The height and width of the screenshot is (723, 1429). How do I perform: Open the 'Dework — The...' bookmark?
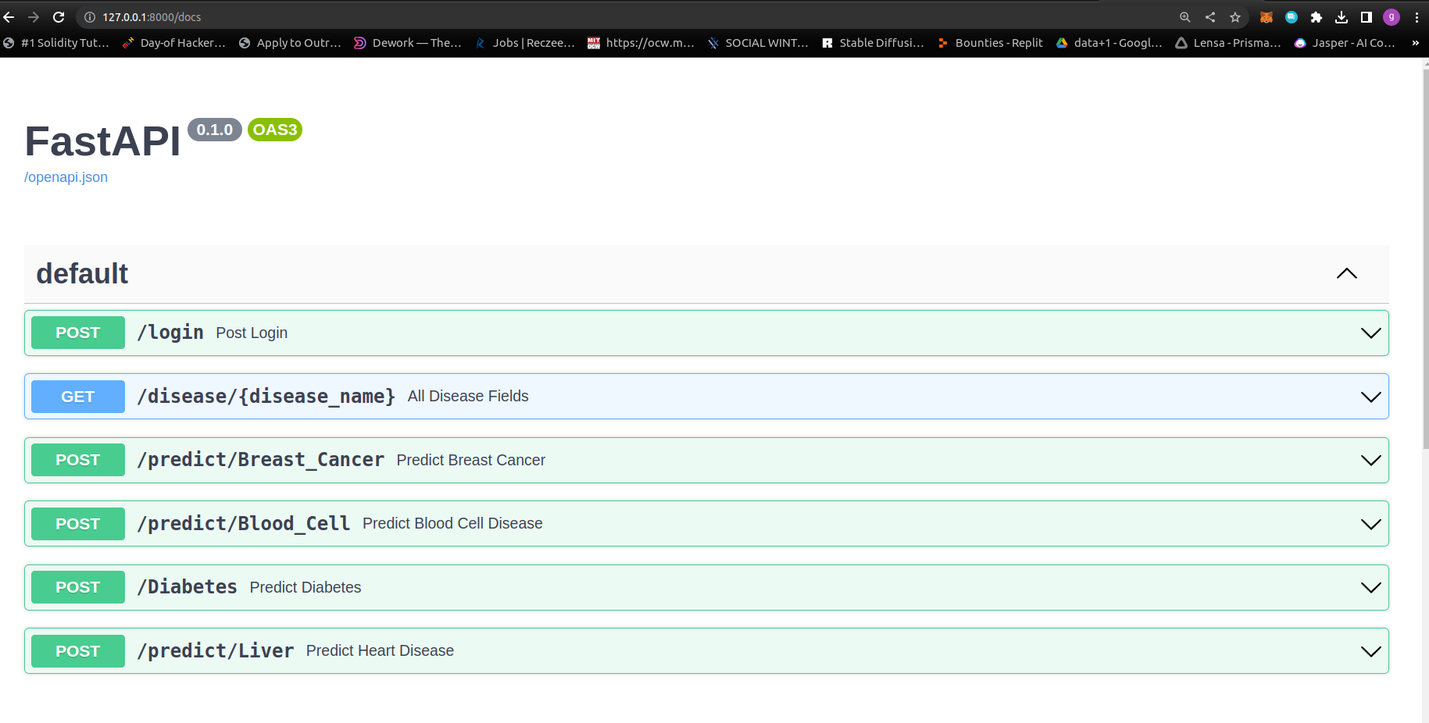click(x=408, y=43)
